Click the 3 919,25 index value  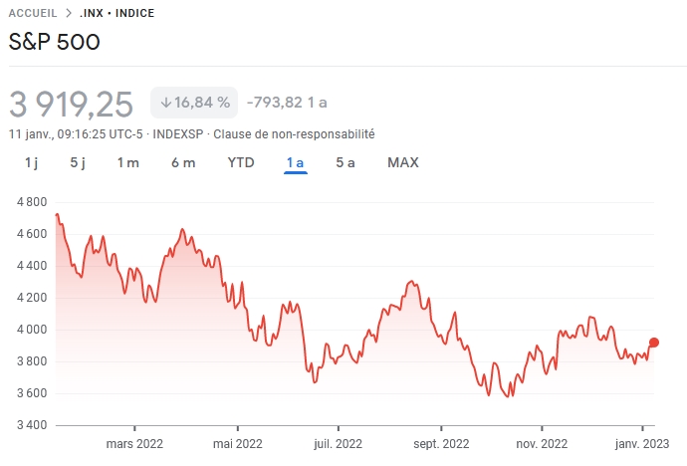pyautogui.click(x=71, y=103)
